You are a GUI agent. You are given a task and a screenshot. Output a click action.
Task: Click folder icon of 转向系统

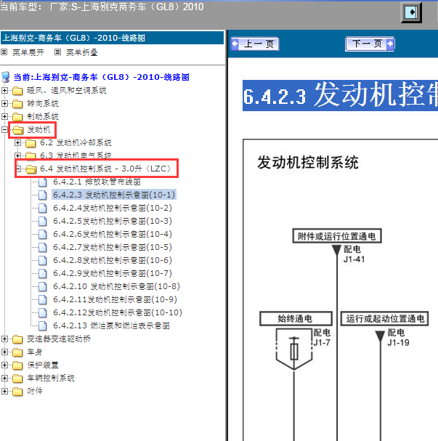coord(17,104)
